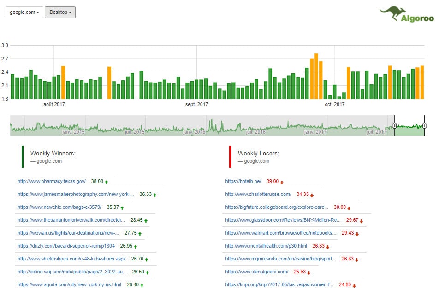
Task: Click green up arrow next to 26.95
Action: pos(136,247)
